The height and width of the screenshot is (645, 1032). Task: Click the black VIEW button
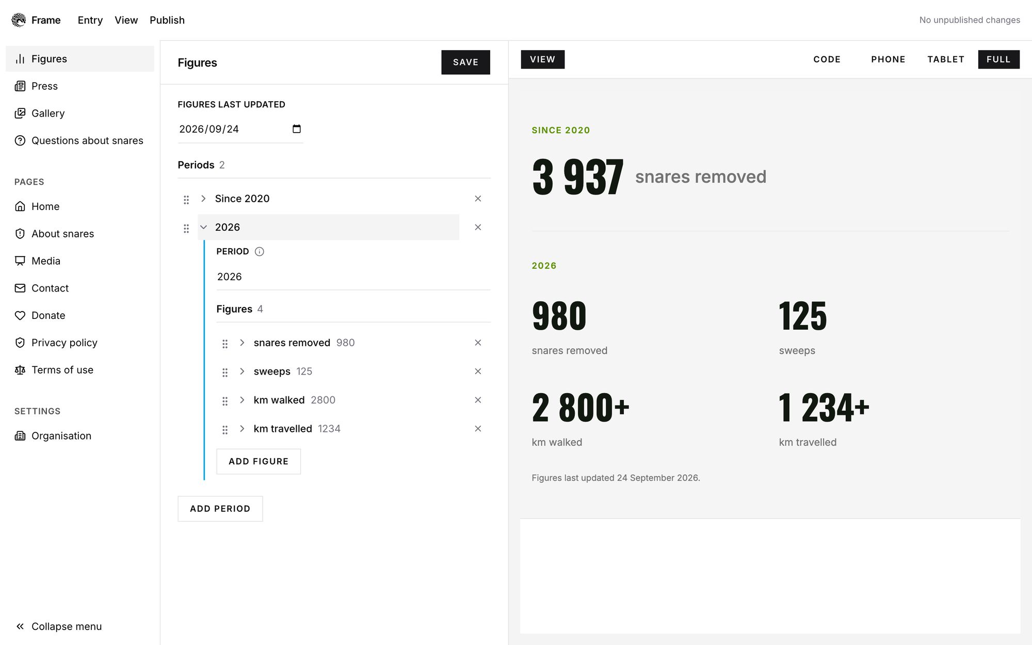[543, 59]
